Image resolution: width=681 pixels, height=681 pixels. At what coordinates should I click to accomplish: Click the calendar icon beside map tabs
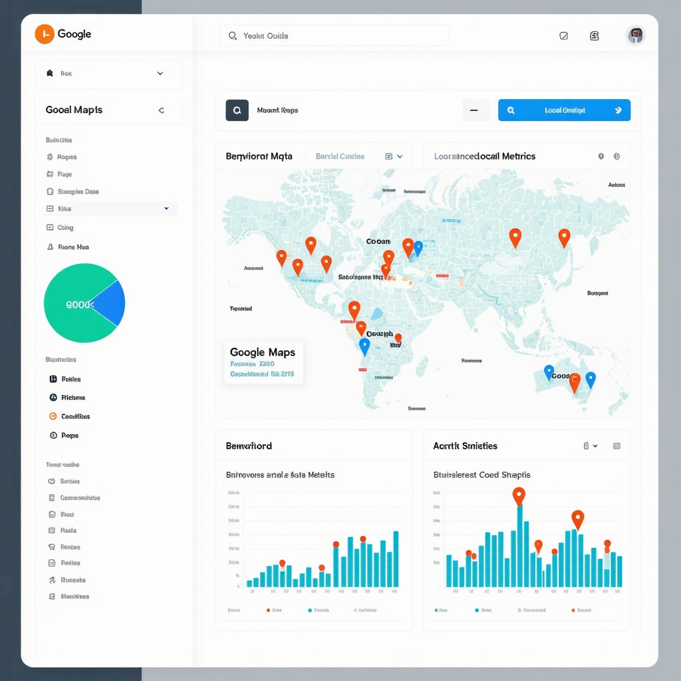tap(388, 156)
